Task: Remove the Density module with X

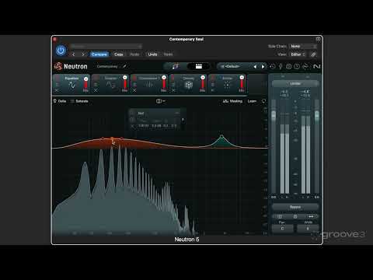Action: point(173,90)
